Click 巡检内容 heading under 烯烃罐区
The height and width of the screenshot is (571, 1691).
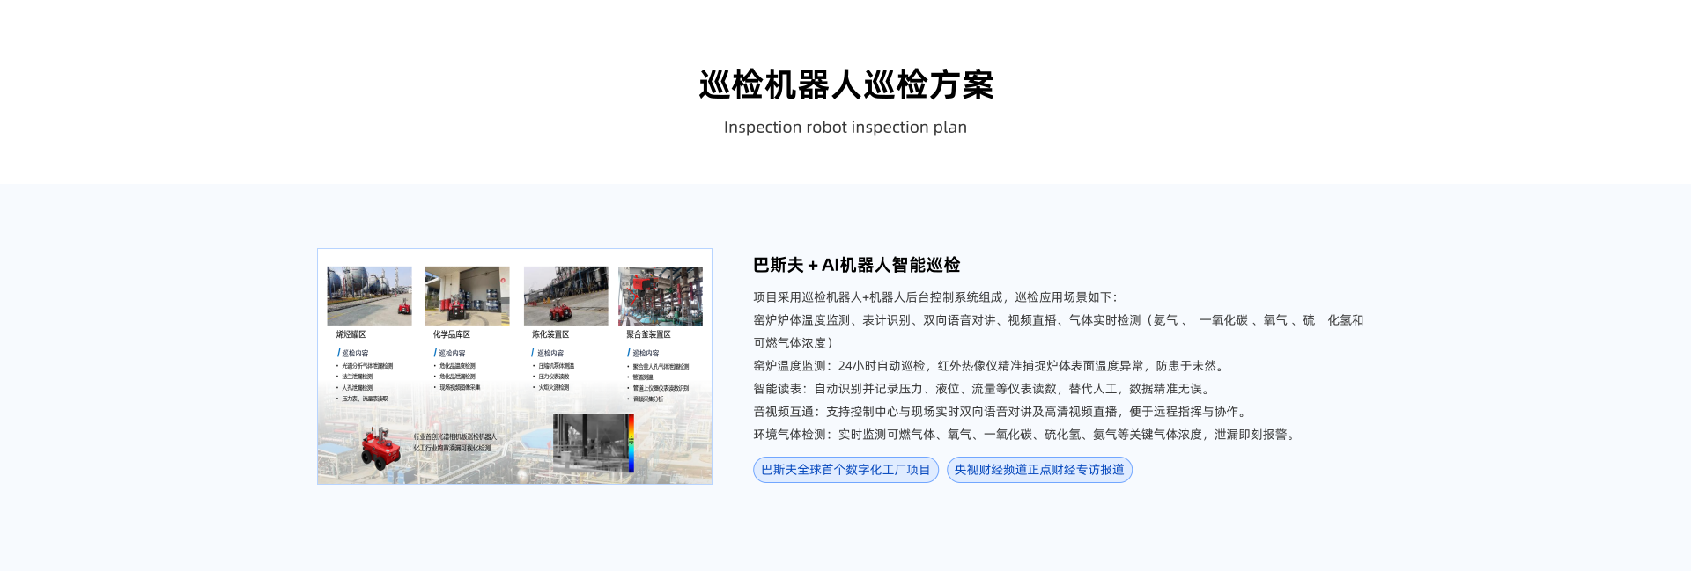354,353
